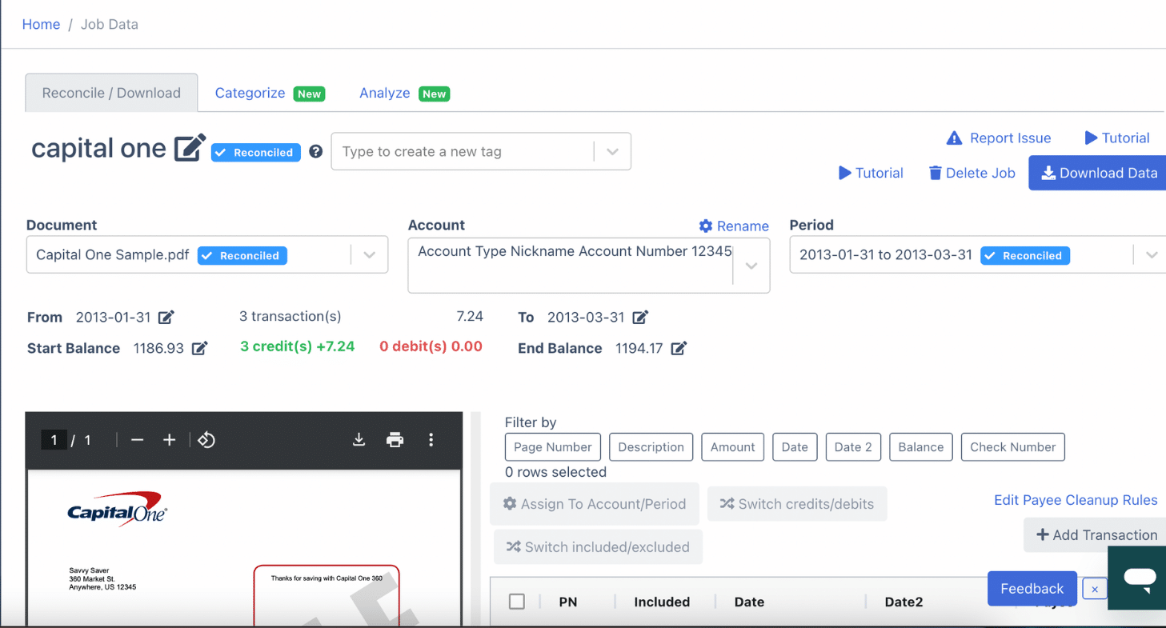Expand the Period dropdown

click(1151, 255)
